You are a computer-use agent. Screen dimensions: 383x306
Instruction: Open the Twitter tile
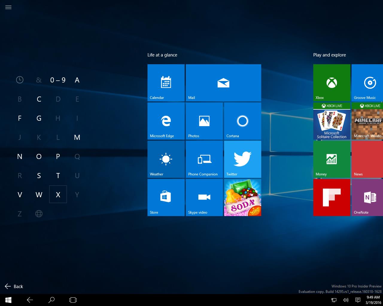click(x=243, y=159)
